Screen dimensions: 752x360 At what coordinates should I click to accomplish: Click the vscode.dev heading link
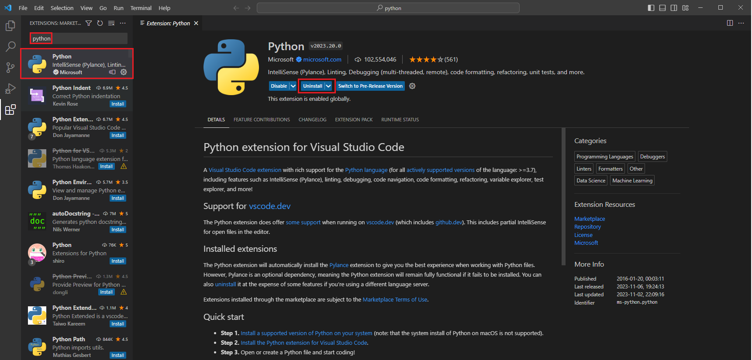(269, 206)
